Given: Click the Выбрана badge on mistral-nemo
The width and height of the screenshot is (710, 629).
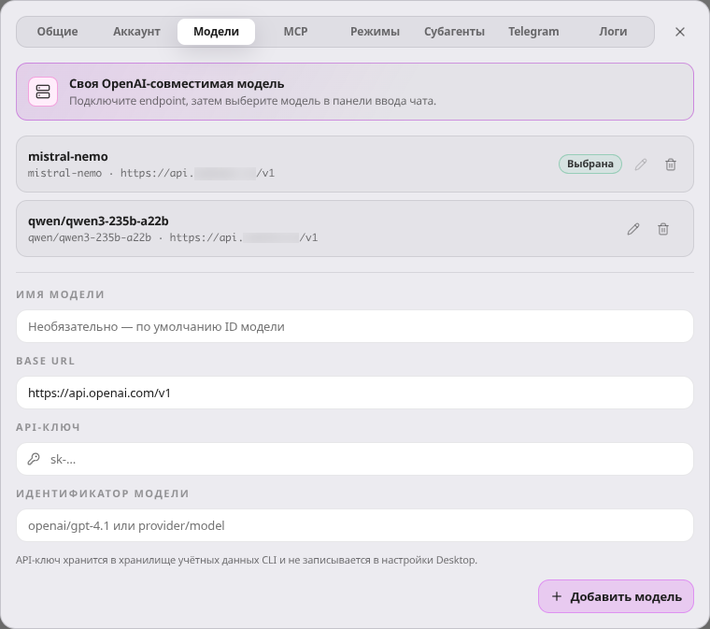Looking at the screenshot, I should [x=590, y=164].
